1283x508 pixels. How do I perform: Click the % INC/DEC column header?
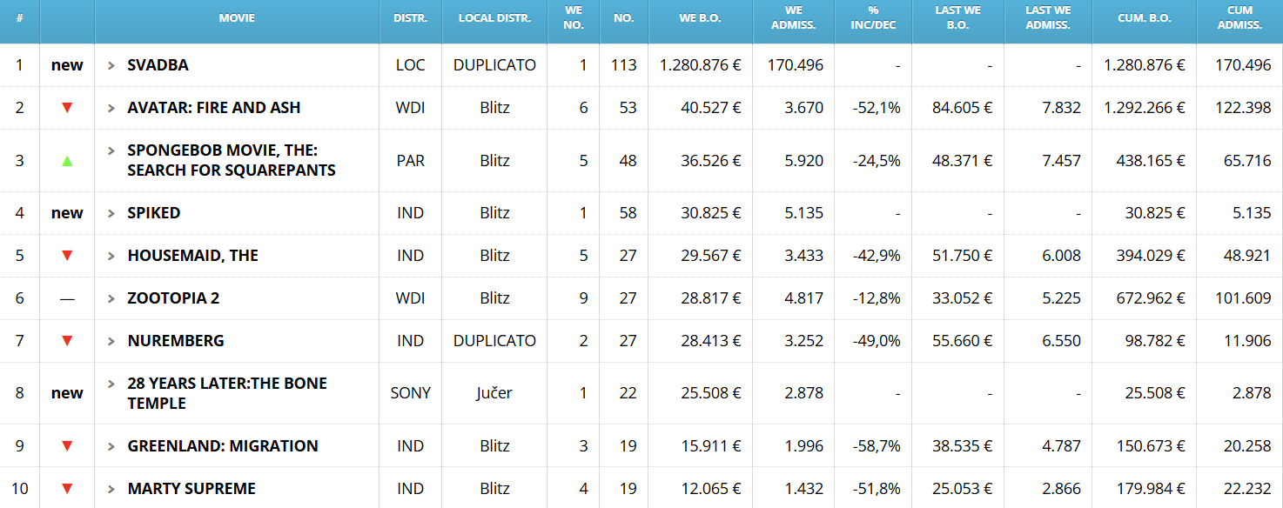pos(873,18)
